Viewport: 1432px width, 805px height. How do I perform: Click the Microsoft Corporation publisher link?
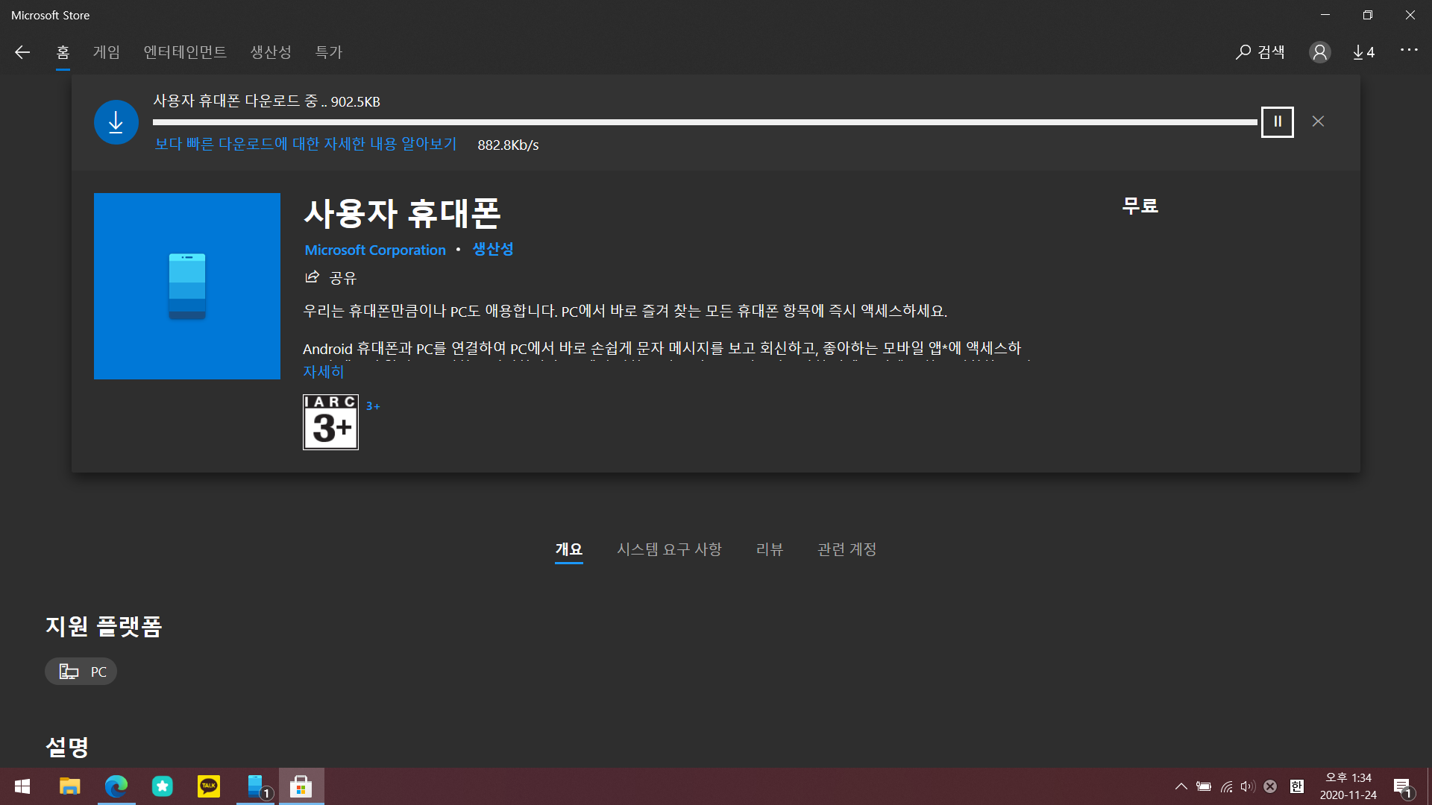(x=374, y=250)
